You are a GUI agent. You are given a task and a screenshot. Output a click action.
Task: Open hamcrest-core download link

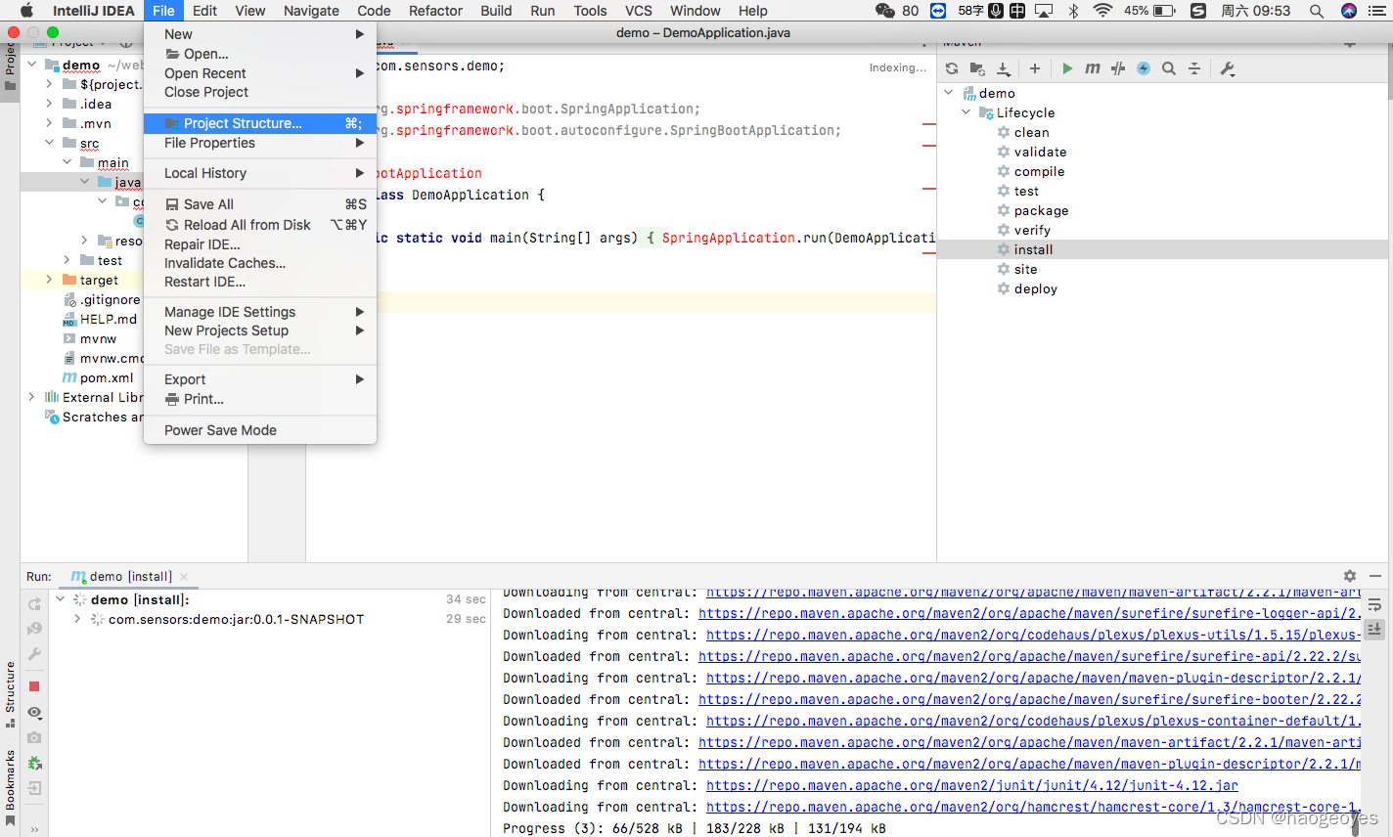point(1033,807)
